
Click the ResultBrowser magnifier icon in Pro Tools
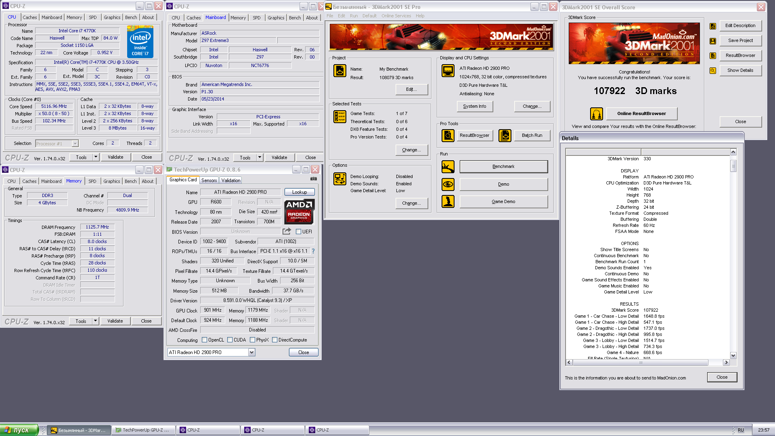pos(448,136)
